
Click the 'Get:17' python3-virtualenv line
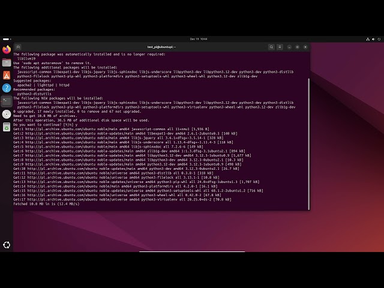[122, 200]
